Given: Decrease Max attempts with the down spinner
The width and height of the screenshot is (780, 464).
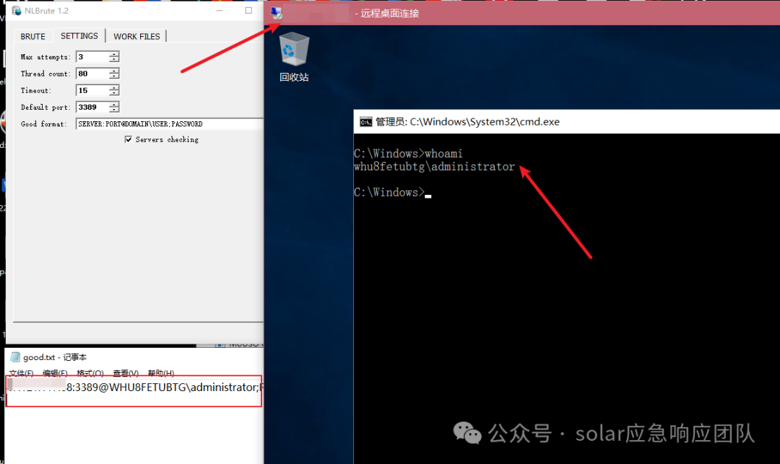Looking at the screenshot, I should click(x=114, y=60).
